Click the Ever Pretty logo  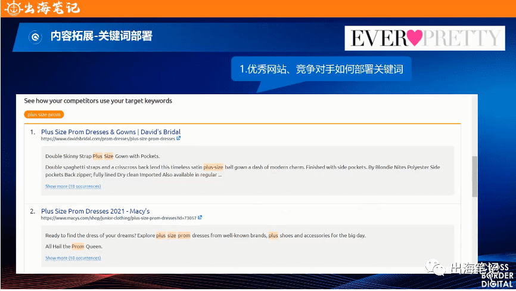click(425, 38)
